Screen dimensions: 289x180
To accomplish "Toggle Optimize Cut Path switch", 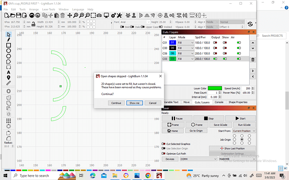I will [x=163, y=153].
